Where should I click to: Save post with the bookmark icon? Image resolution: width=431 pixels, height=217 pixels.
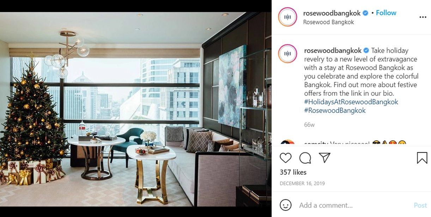tap(422, 158)
